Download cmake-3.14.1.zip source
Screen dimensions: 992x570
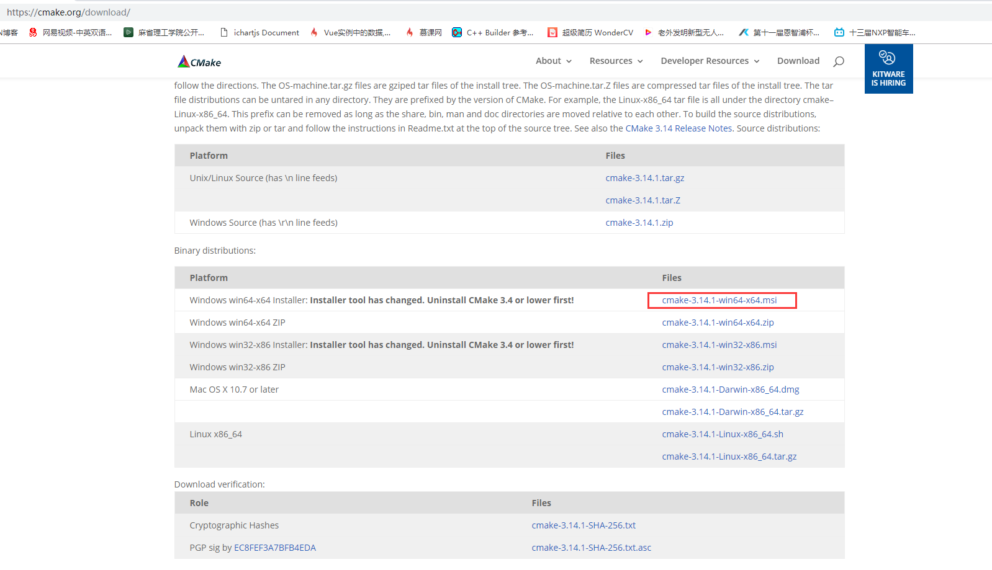pyautogui.click(x=639, y=223)
